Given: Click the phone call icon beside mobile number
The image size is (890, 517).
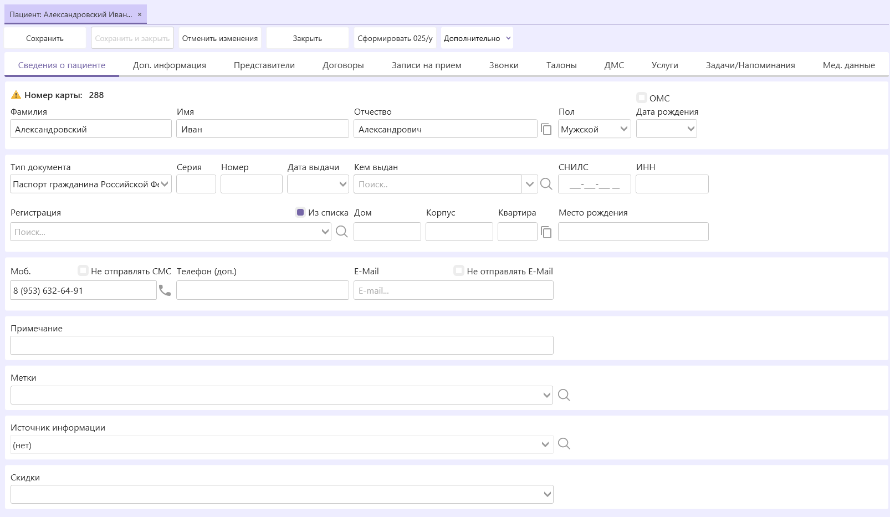Looking at the screenshot, I should pyautogui.click(x=165, y=290).
